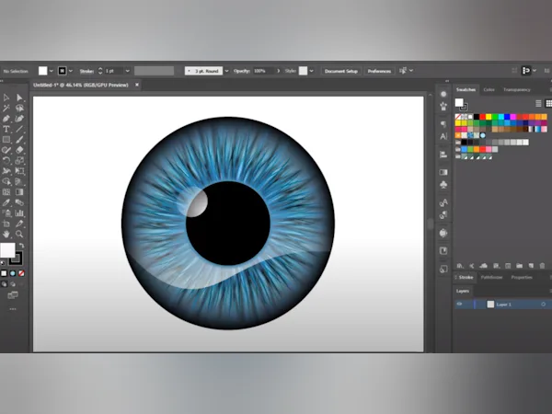Set paint mode to None

click(21, 273)
